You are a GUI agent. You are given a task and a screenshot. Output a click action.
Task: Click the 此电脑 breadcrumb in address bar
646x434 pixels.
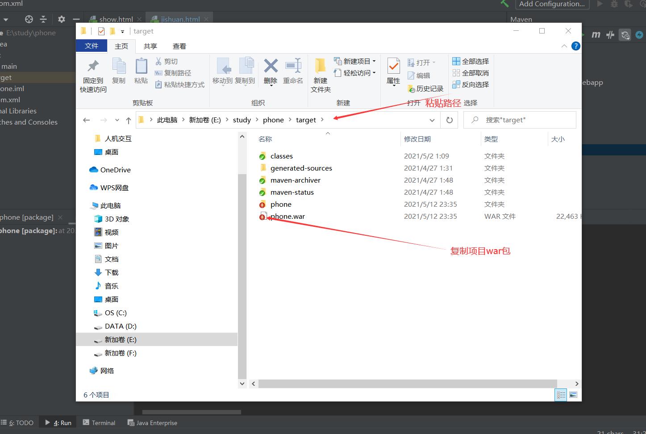[167, 120]
